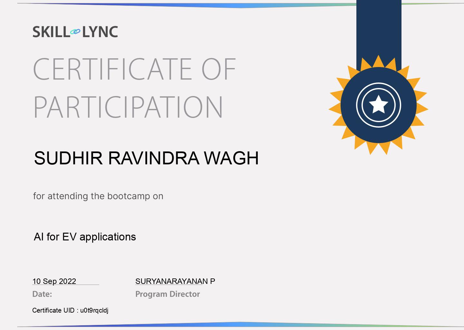The width and height of the screenshot is (464, 330).
Task: Click the chain link icon in the Skill-Lync logo
Action: coord(75,32)
